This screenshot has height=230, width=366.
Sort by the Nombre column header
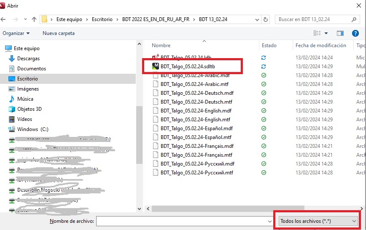click(161, 45)
